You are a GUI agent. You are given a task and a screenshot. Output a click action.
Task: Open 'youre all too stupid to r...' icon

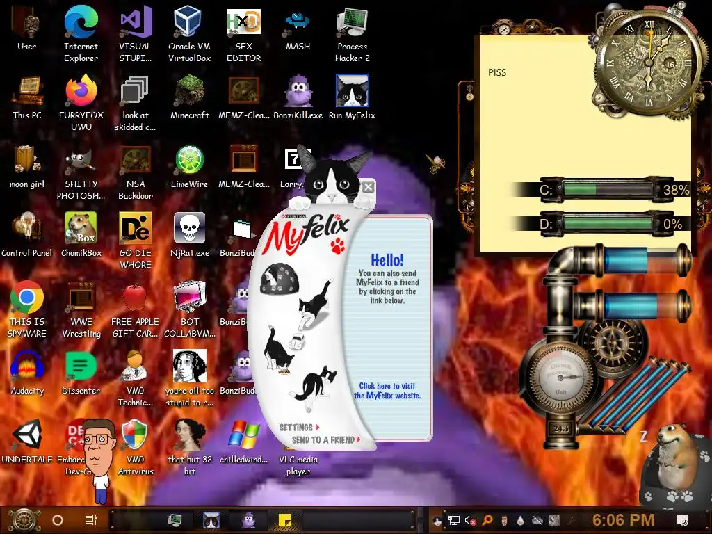[189, 366]
